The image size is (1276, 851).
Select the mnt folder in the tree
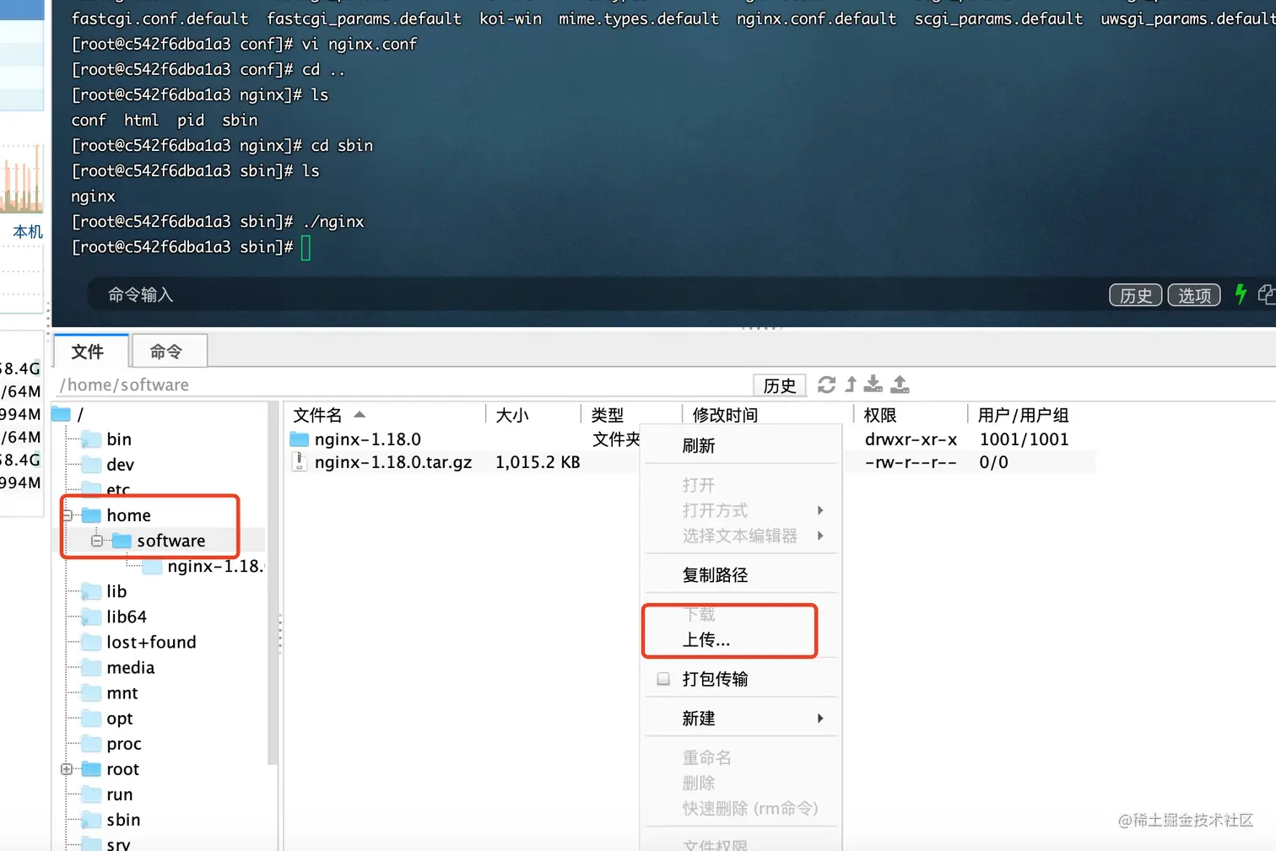click(x=122, y=693)
